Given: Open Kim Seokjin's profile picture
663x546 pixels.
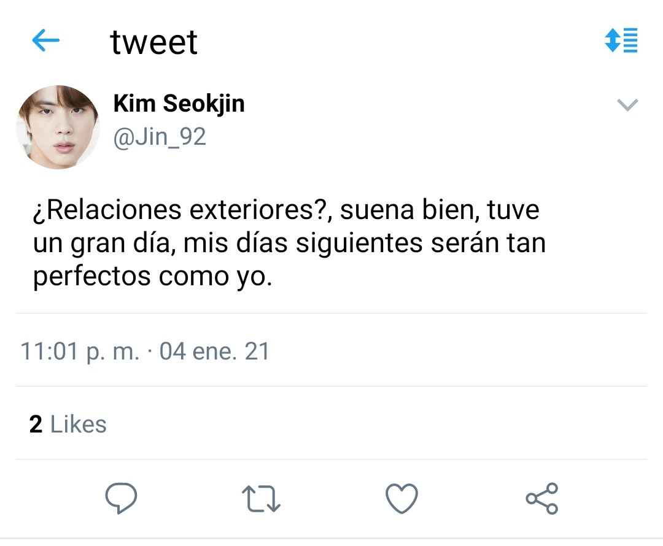Looking at the screenshot, I should [x=58, y=127].
